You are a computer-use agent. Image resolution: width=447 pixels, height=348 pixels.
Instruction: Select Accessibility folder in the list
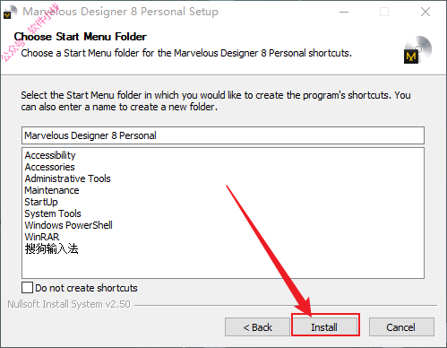(x=50, y=155)
